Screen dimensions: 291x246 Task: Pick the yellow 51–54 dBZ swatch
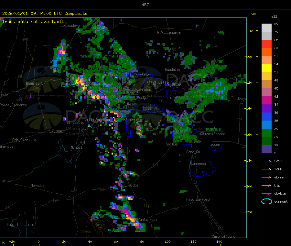pos(266,68)
